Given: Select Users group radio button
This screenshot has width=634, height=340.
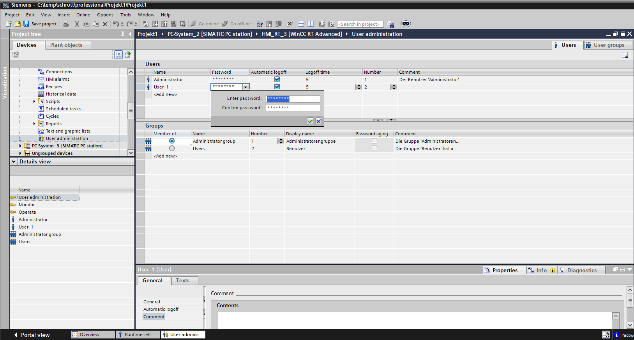Looking at the screenshot, I should 172,149.
